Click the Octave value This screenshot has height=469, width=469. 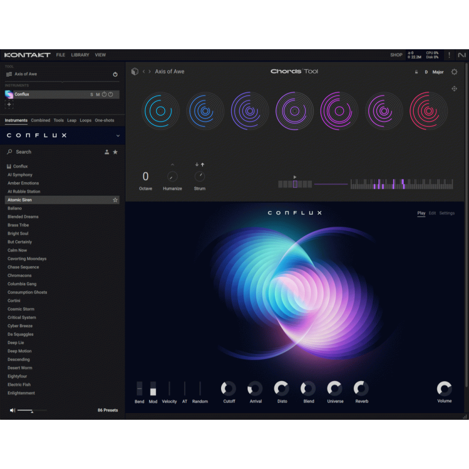pos(145,176)
